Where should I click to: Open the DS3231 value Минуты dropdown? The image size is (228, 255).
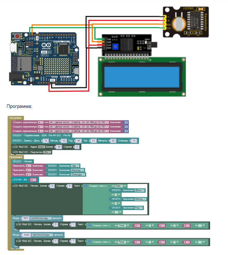point(77,170)
